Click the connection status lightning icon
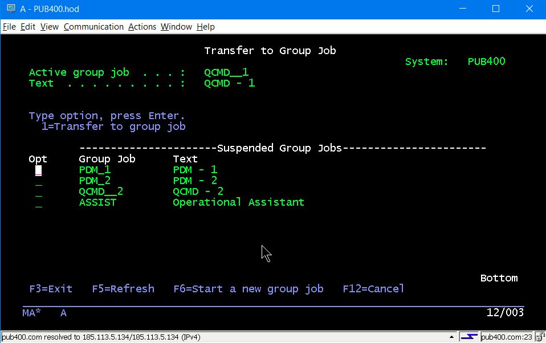The height and width of the screenshot is (343, 546). click(468, 337)
